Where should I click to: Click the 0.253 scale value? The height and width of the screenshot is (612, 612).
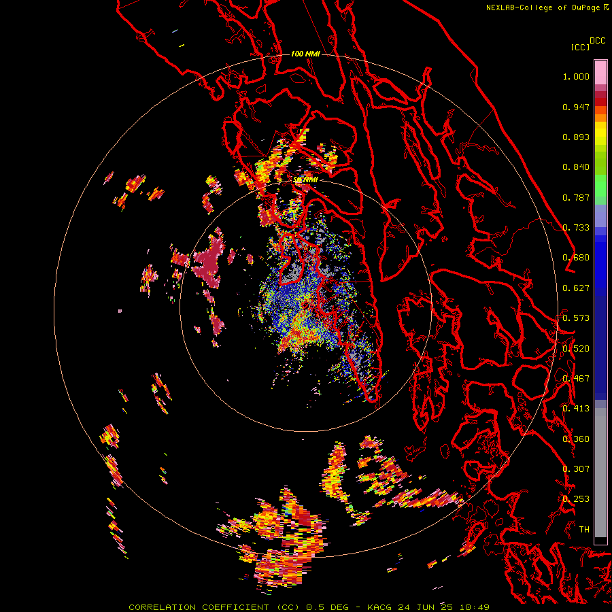point(576,499)
